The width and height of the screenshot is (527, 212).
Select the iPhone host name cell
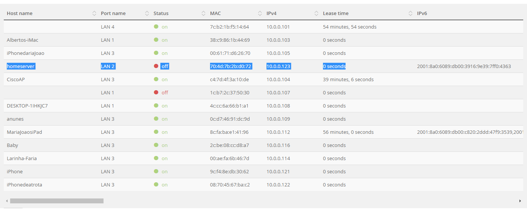pyautogui.click(x=15, y=171)
